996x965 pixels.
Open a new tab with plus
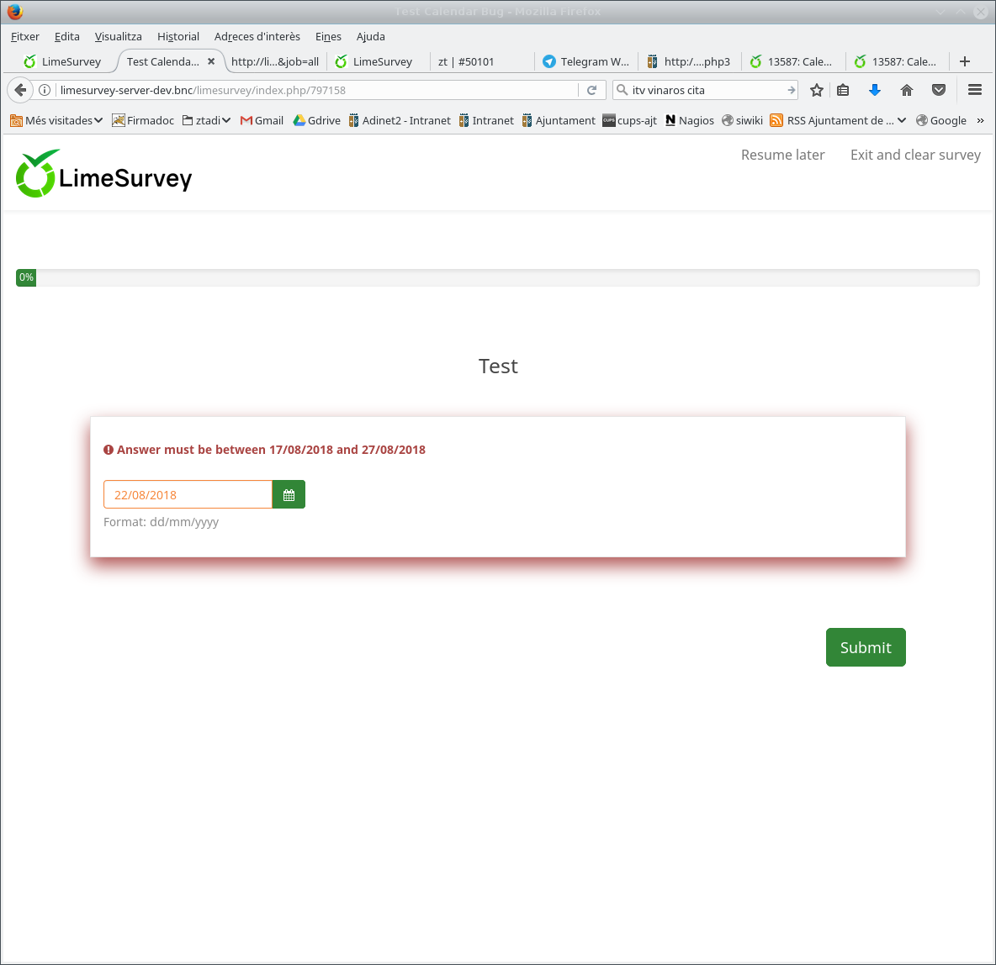point(964,61)
